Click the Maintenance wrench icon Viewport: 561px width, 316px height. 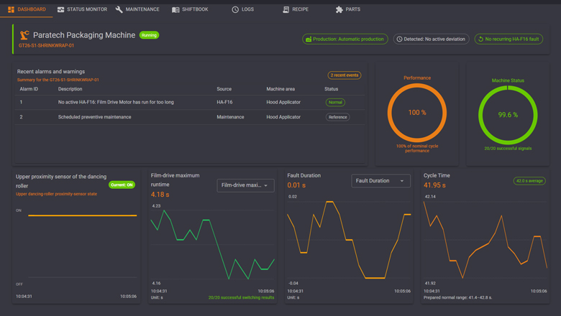tap(119, 9)
